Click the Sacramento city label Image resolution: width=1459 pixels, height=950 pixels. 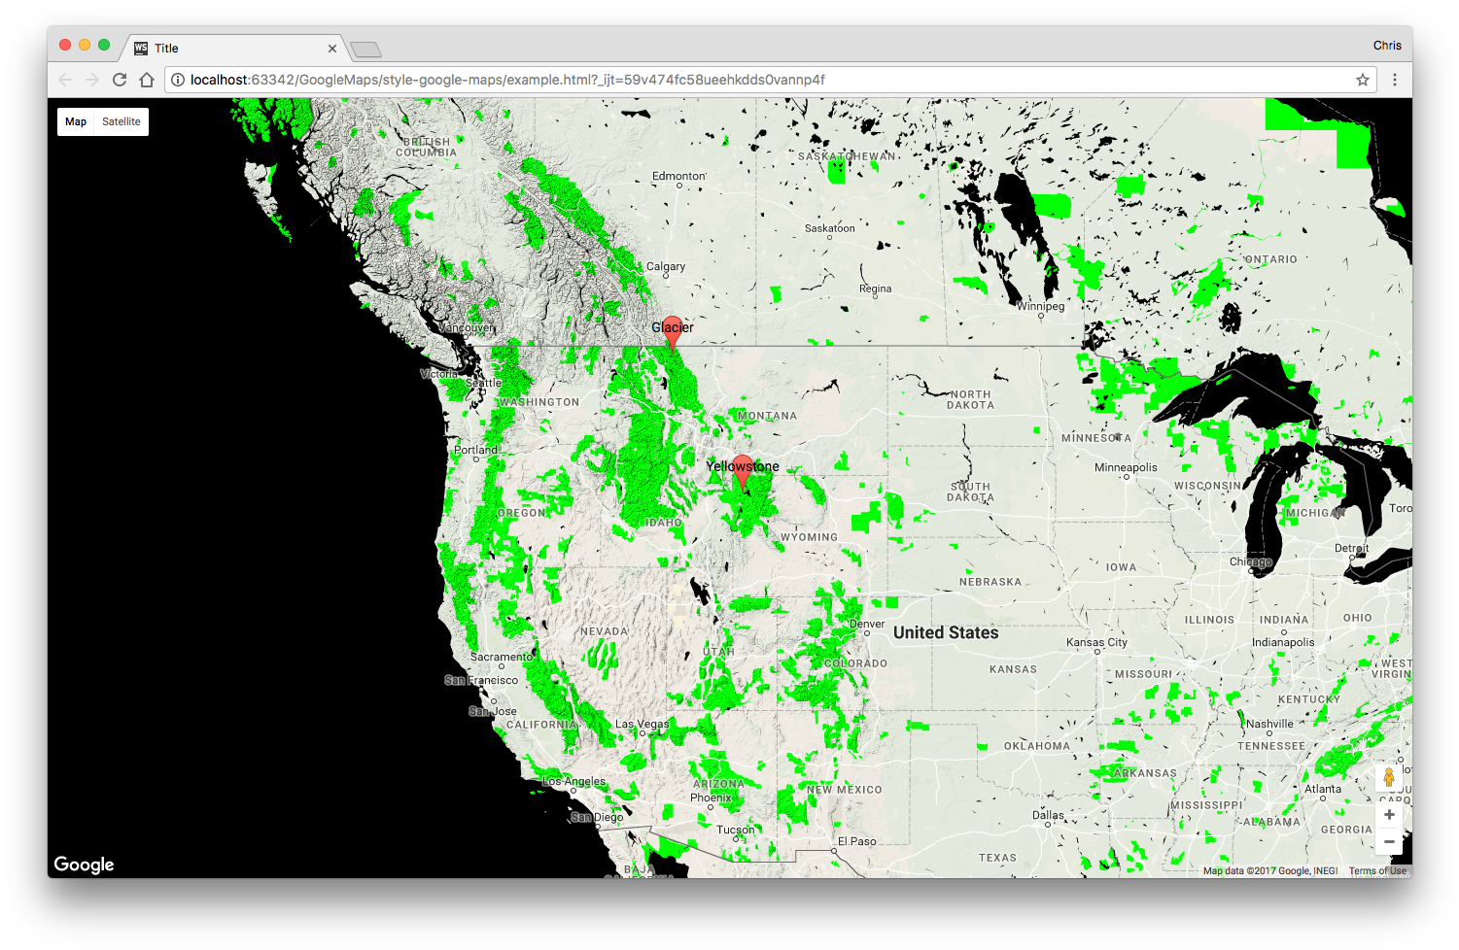[502, 657]
